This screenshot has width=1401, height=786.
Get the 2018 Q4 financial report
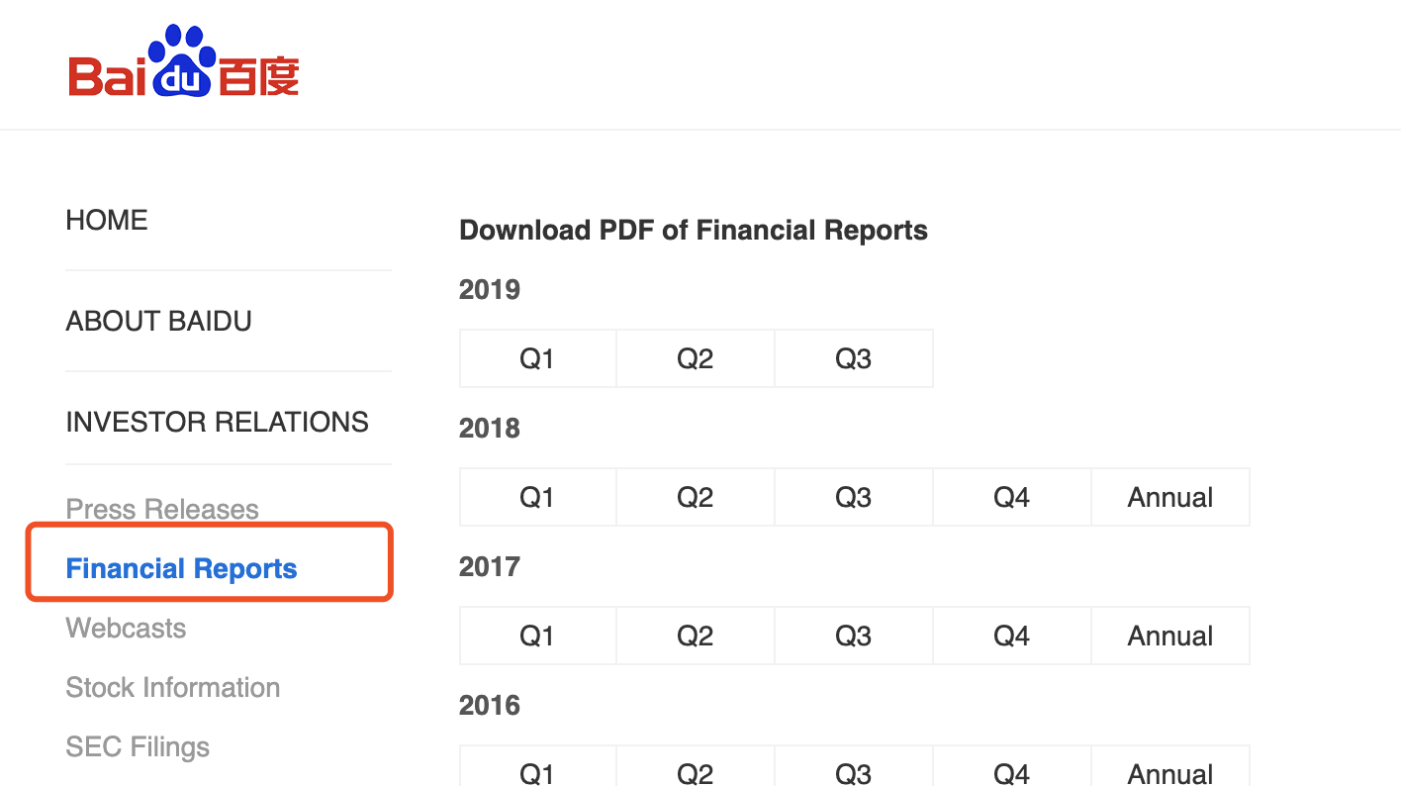(1011, 497)
